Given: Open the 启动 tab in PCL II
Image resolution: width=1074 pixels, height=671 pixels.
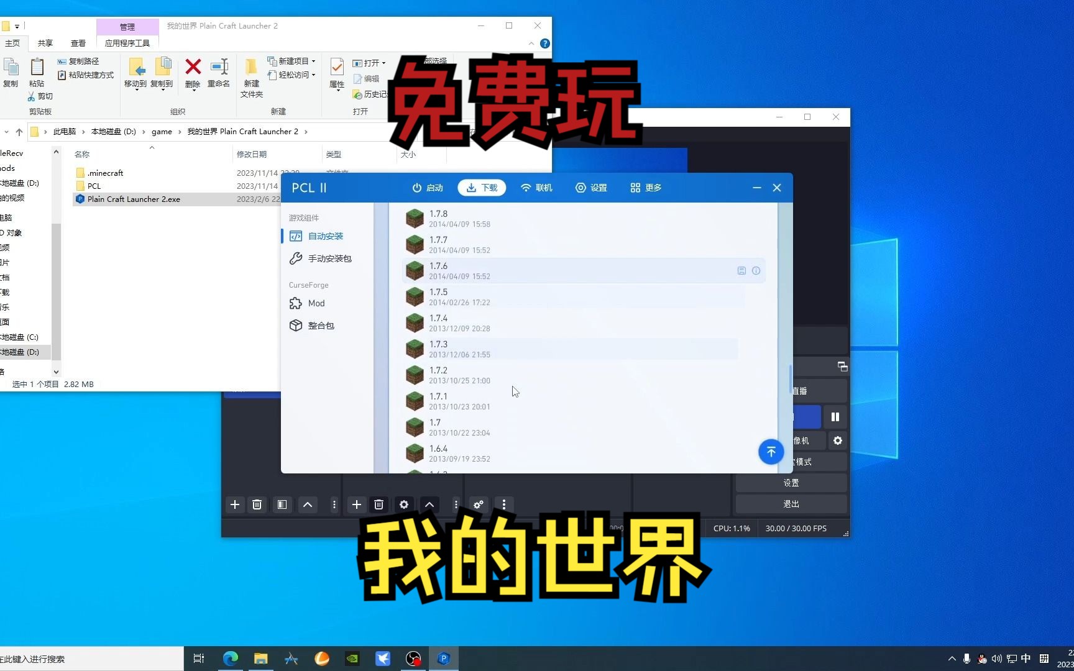Looking at the screenshot, I should click(428, 188).
